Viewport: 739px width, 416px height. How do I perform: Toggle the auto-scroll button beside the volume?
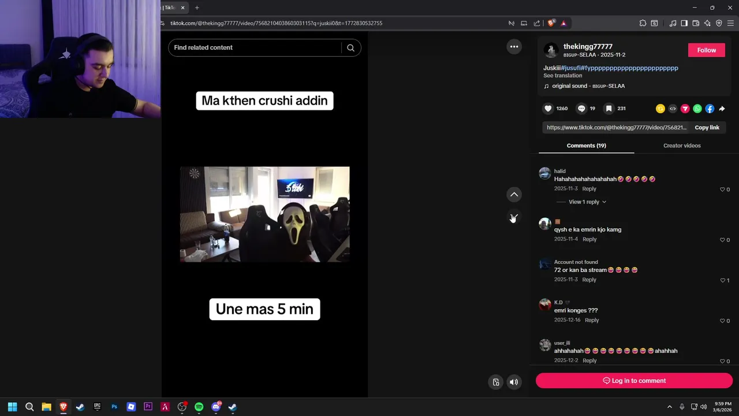coord(496,382)
